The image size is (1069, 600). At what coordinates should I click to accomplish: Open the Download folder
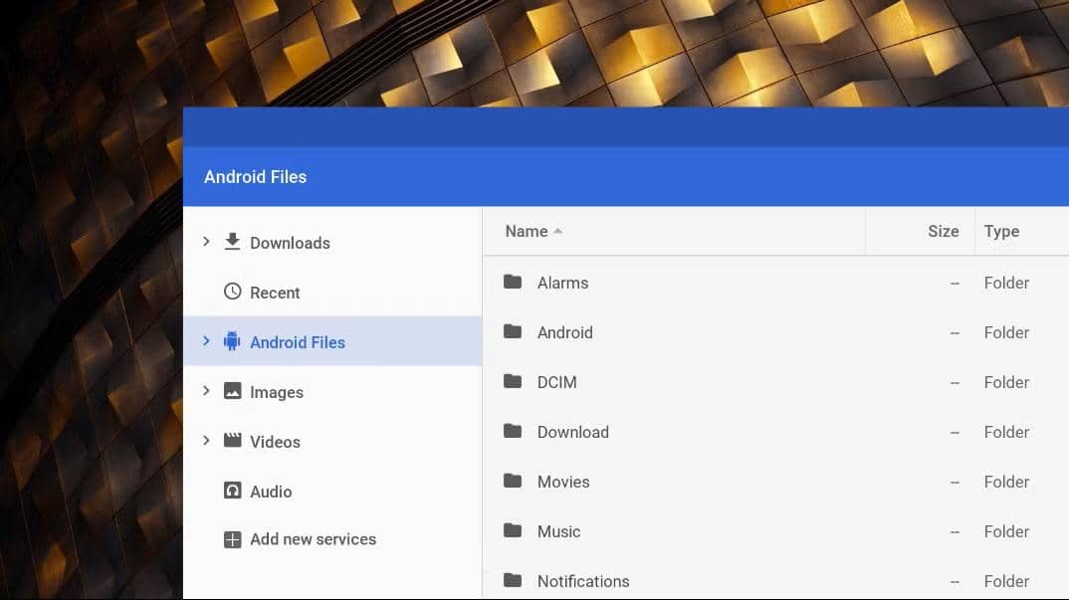tap(572, 432)
